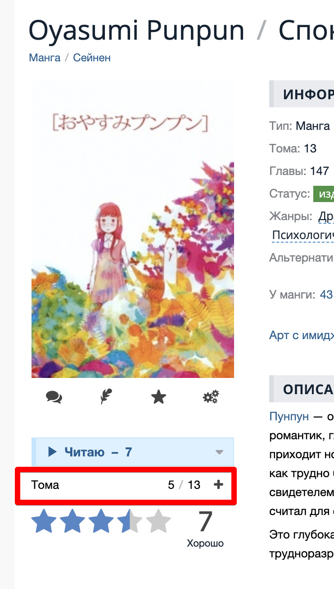Open the comments speech bubble icon

tap(54, 397)
